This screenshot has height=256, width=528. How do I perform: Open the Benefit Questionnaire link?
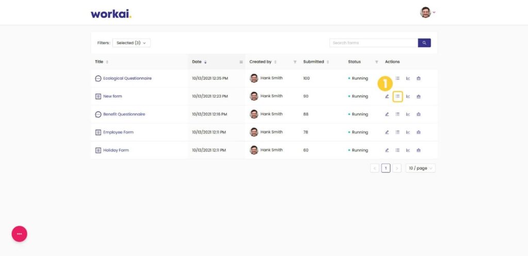click(x=124, y=114)
